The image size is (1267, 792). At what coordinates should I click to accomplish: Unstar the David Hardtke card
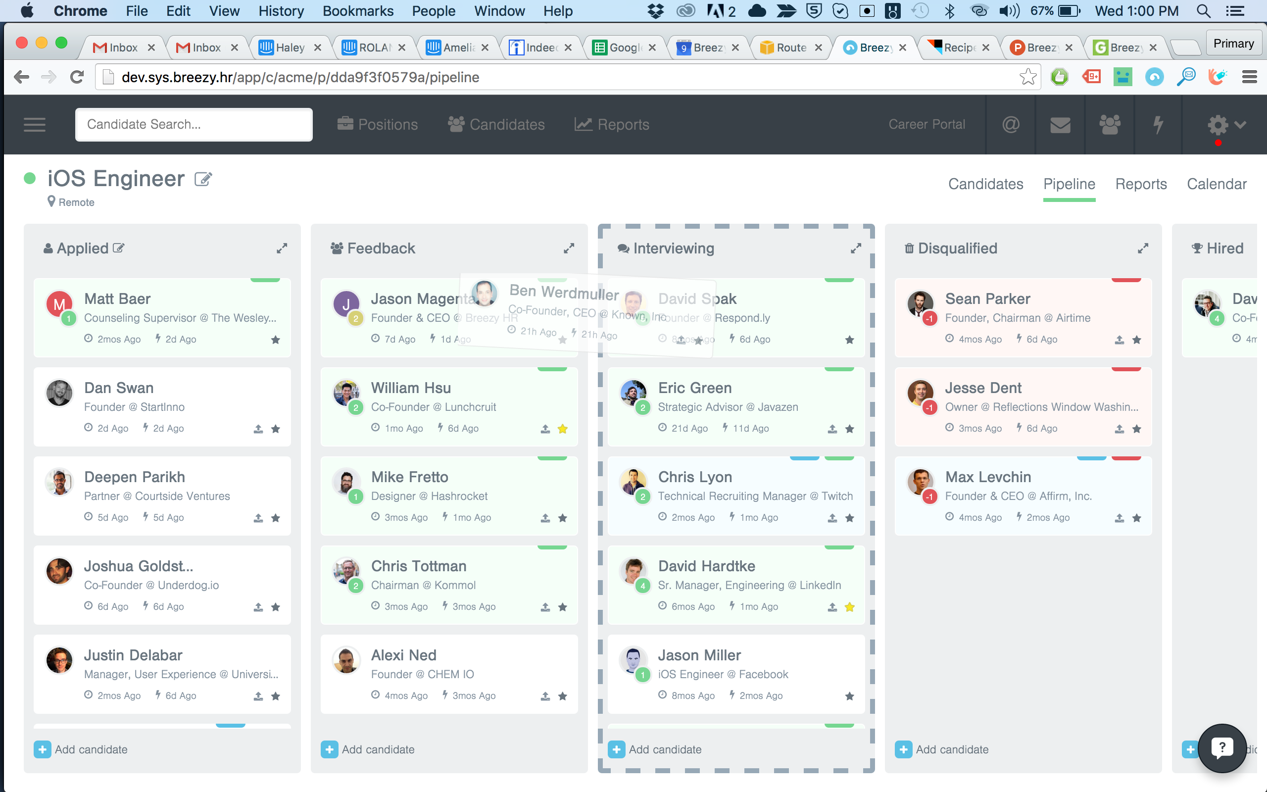(x=849, y=607)
